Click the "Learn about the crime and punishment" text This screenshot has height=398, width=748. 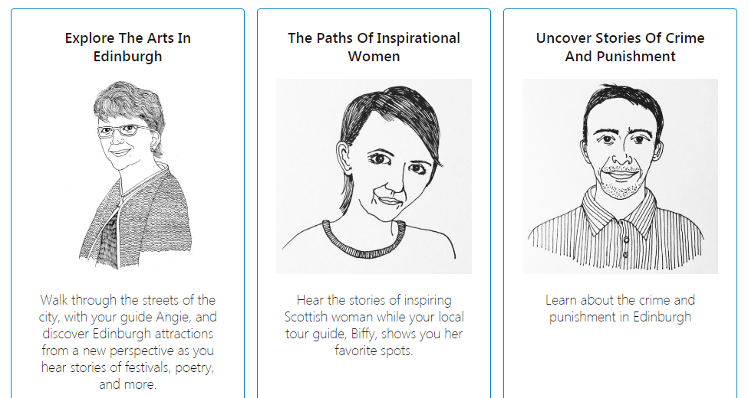pos(620,308)
